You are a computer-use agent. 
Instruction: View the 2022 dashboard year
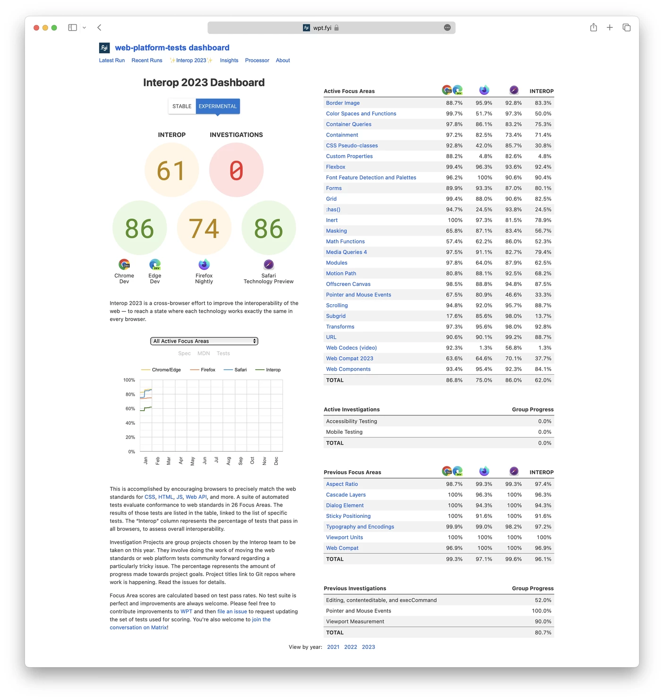[x=351, y=647]
